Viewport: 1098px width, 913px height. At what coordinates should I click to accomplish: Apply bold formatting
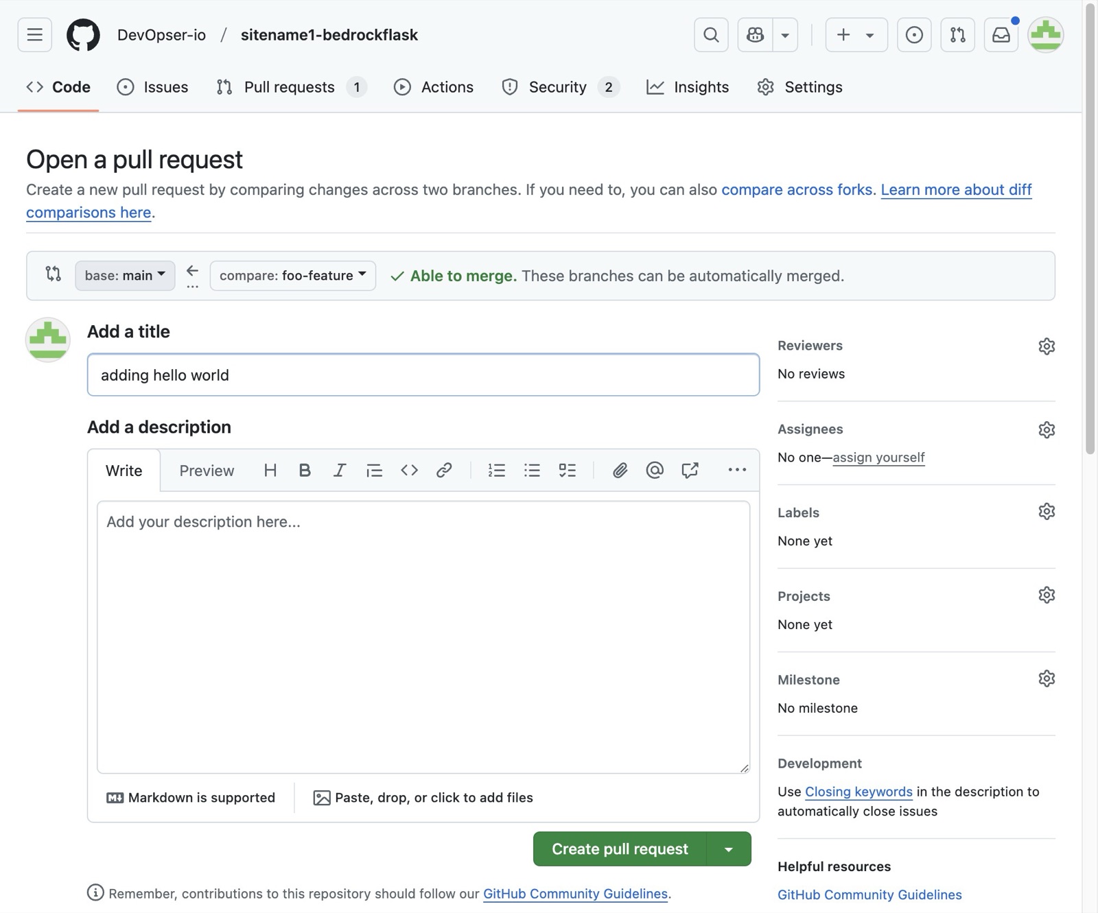click(x=305, y=471)
